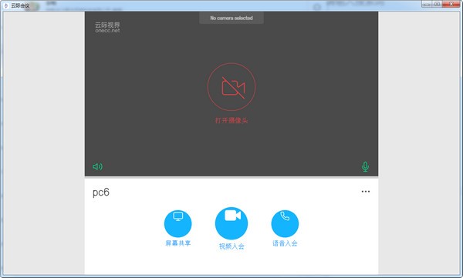
Task: Click the No camera selected notice
Action: coord(231,18)
